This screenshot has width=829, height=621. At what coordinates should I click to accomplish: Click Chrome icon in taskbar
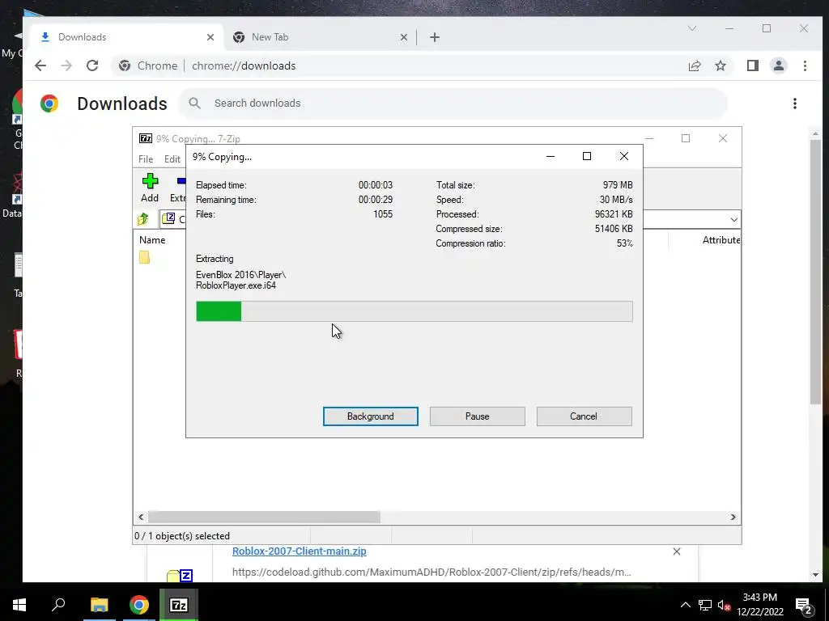tap(138, 605)
